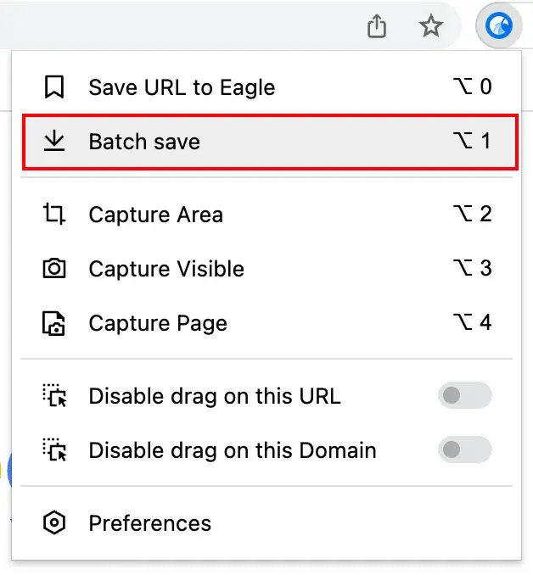Click the hexagon Preferences icon
Viewport: 533px width, 575px height.
pyautogui.click(x=54, y=522)
